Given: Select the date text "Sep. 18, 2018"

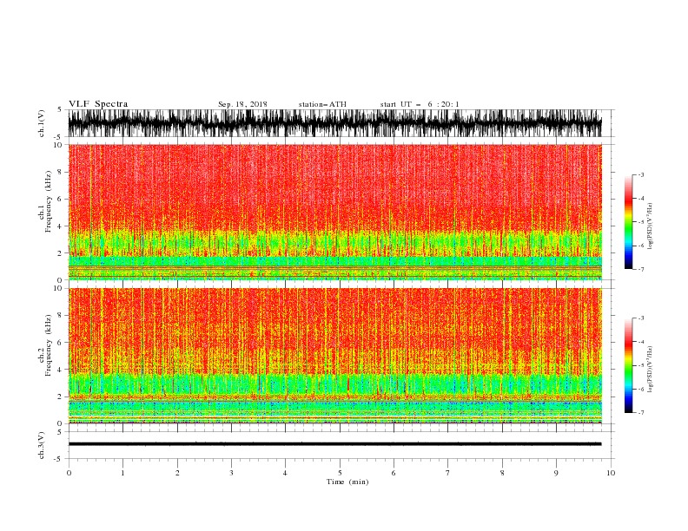Looking at the screenshot, I should 242,104.
